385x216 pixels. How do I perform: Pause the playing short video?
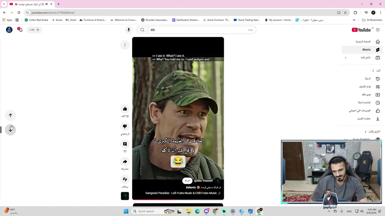click(x=178, y=118)
